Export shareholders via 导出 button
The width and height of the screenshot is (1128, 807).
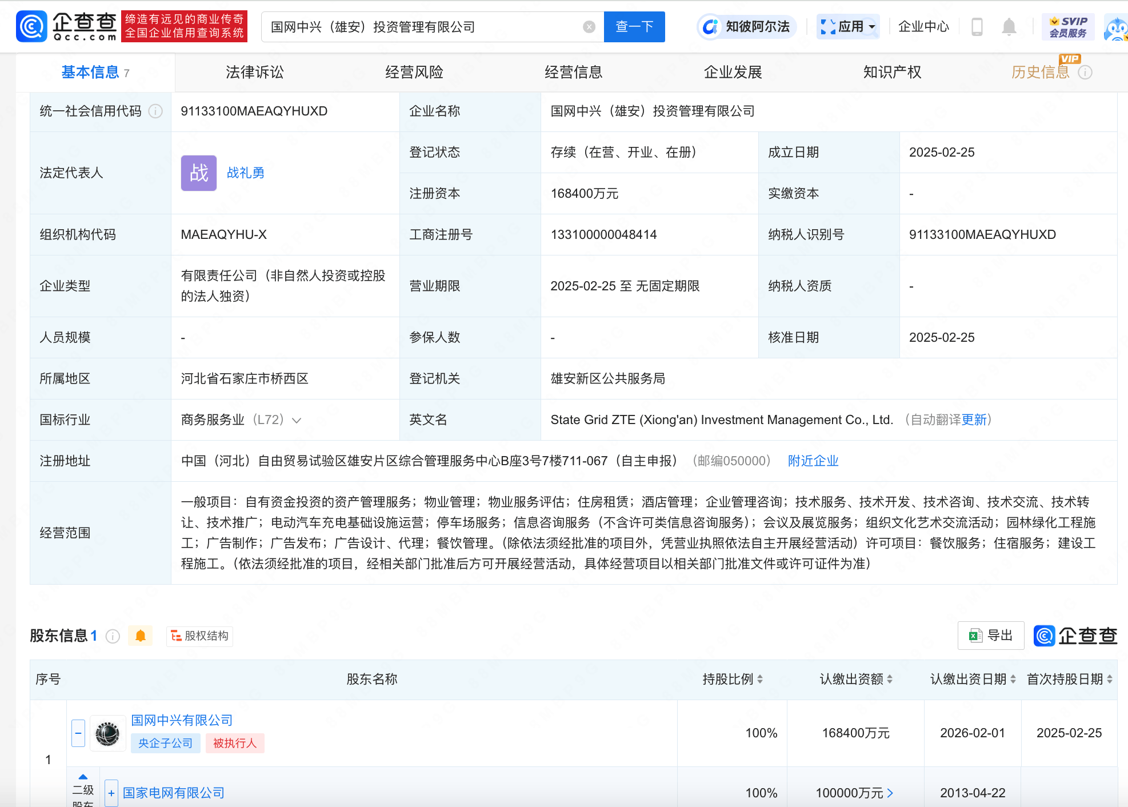pyautogui.click(x=991, y=636)
